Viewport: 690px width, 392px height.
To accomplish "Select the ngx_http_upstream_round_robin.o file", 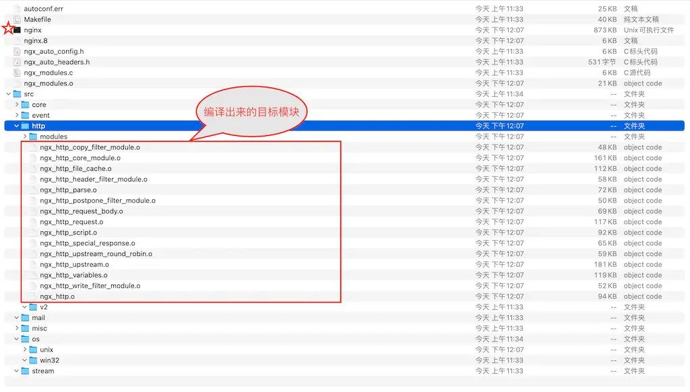I will click(x=96, y=254).
